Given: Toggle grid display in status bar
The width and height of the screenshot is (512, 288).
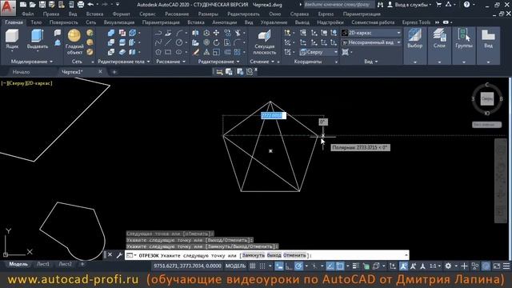Looking at the screenshot, I should 253,266.
